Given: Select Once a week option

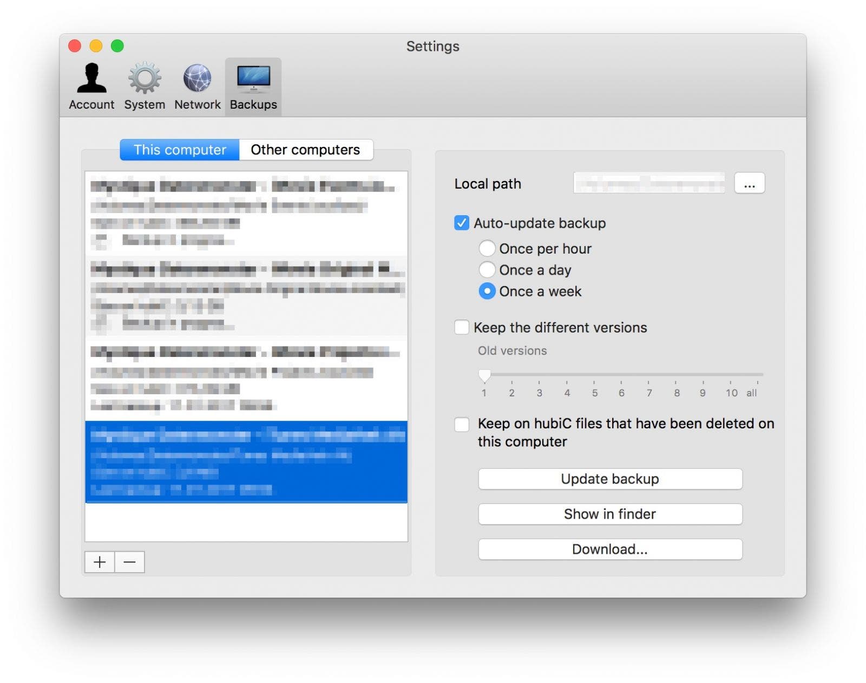Looking at the screenshot, I should pos(487,291).
